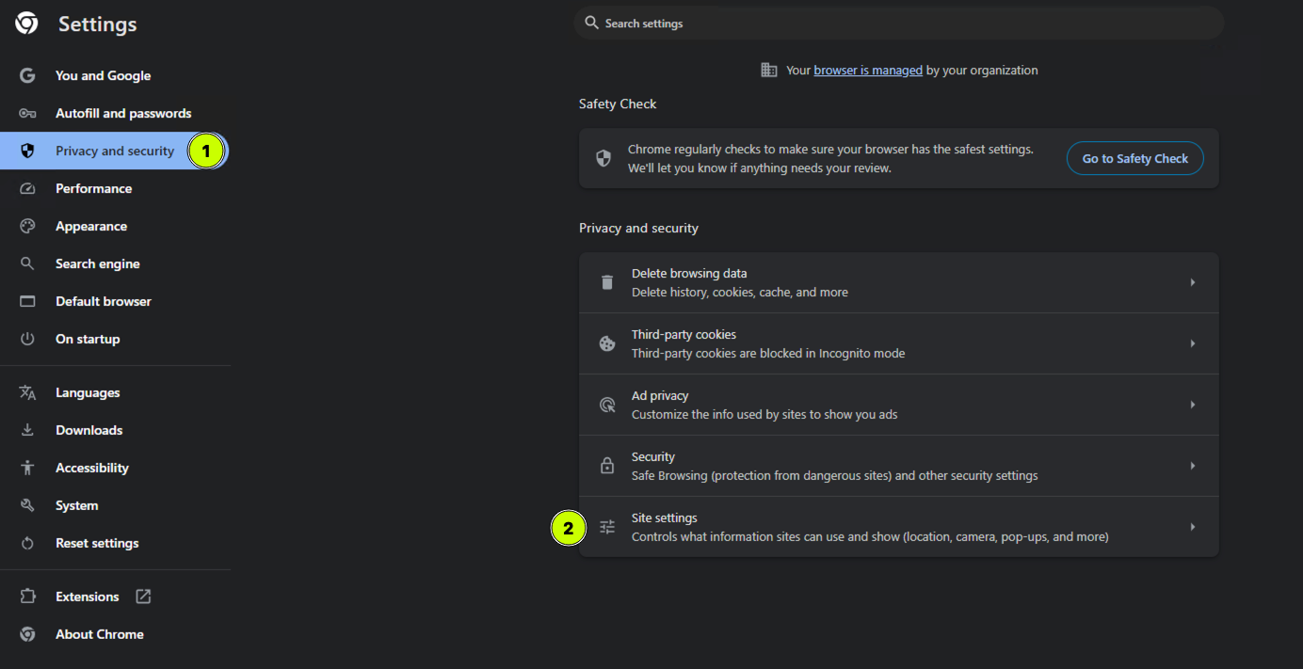The image size is (1303, 669).
Task: Follow the 'browser is managed' link
Action: tap(868, 70)
